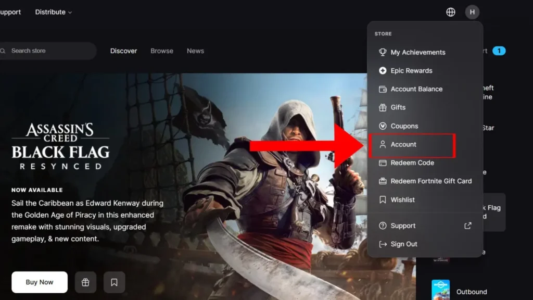This screenshot has width=533, height=300.
Task: Switch to the Discover tab
Action: [x=123, y=51]
